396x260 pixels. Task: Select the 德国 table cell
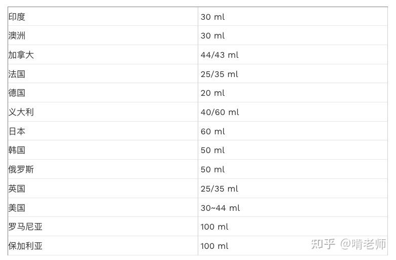(17, 93)
